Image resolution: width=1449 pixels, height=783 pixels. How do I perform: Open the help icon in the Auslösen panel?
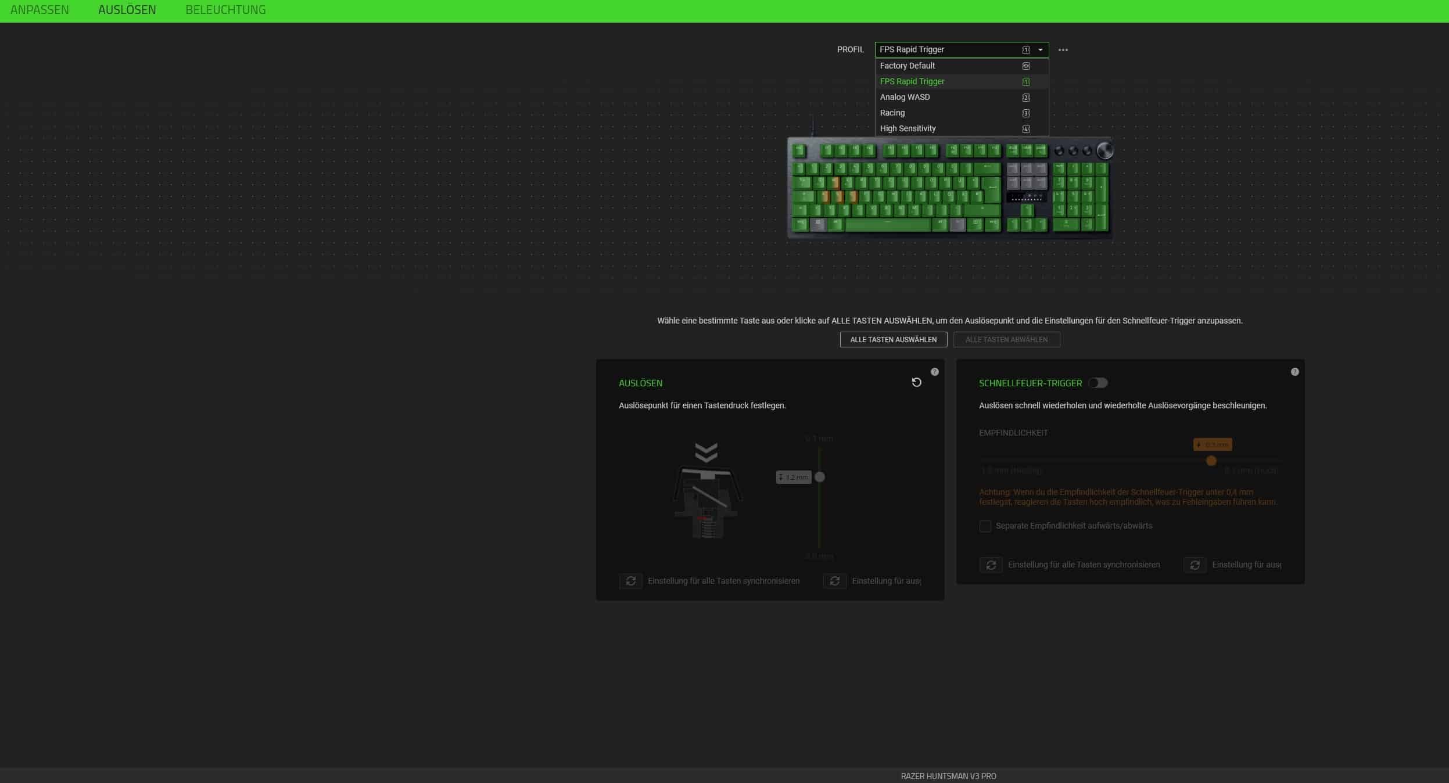934,372
